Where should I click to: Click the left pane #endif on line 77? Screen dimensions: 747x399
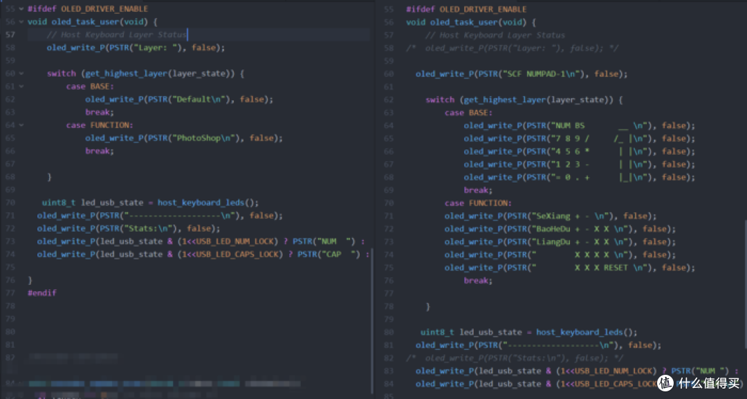(x=42, y=293)
